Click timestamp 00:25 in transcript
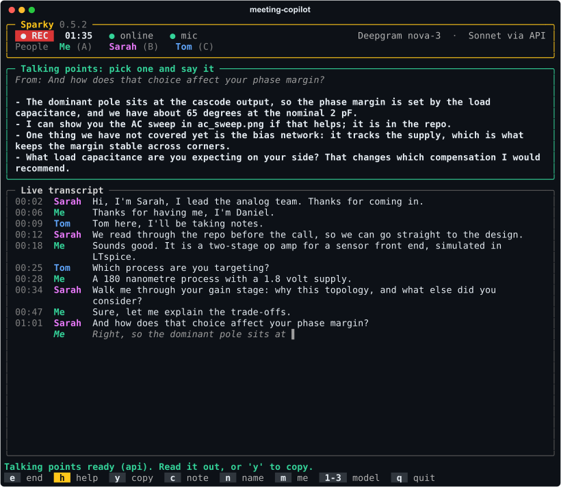Screen dimensions: 561x487 pyautogui.click(x=29, y=268)
